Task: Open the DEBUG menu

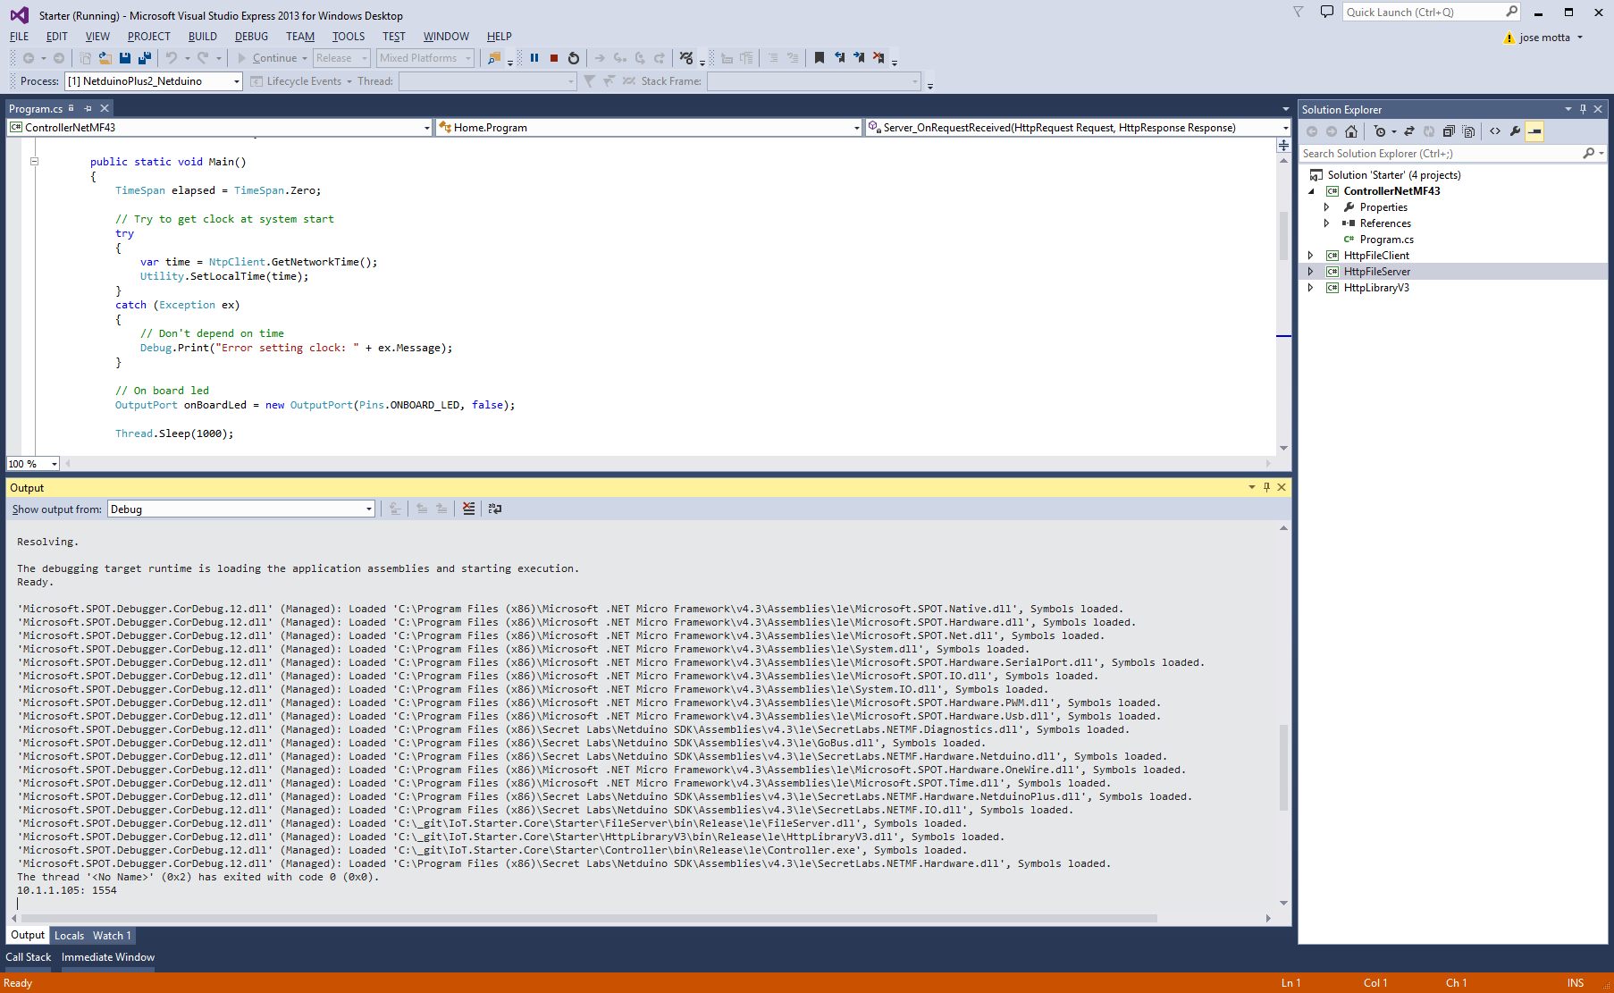Action: click(x=251, y=37)
